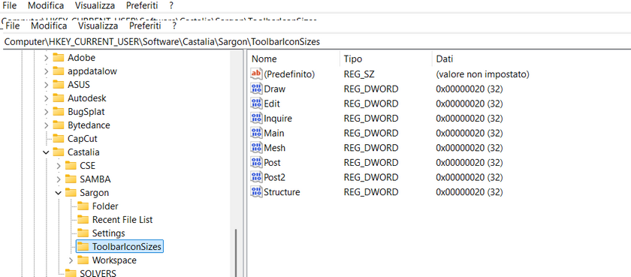Click the Inquire value name
Screen dimensions: 631x277
pyautogui.click(x=278, y=118)
